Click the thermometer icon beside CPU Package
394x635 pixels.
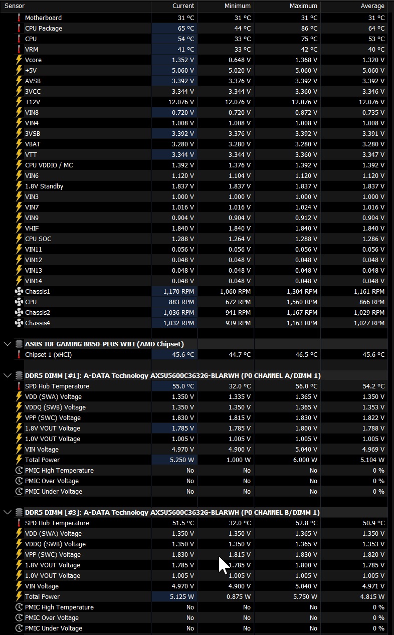coord(19,29)
